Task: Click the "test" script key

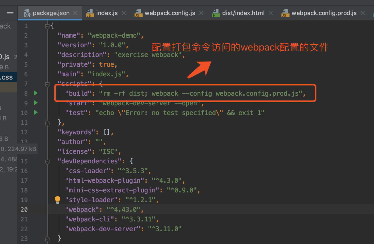Action: [76, 113]
